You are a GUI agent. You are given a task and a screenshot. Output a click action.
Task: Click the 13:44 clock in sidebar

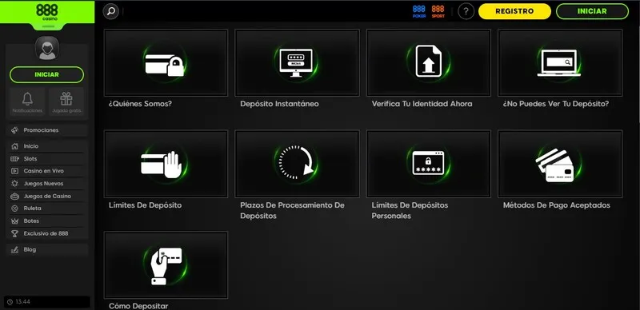coord(47,302)
